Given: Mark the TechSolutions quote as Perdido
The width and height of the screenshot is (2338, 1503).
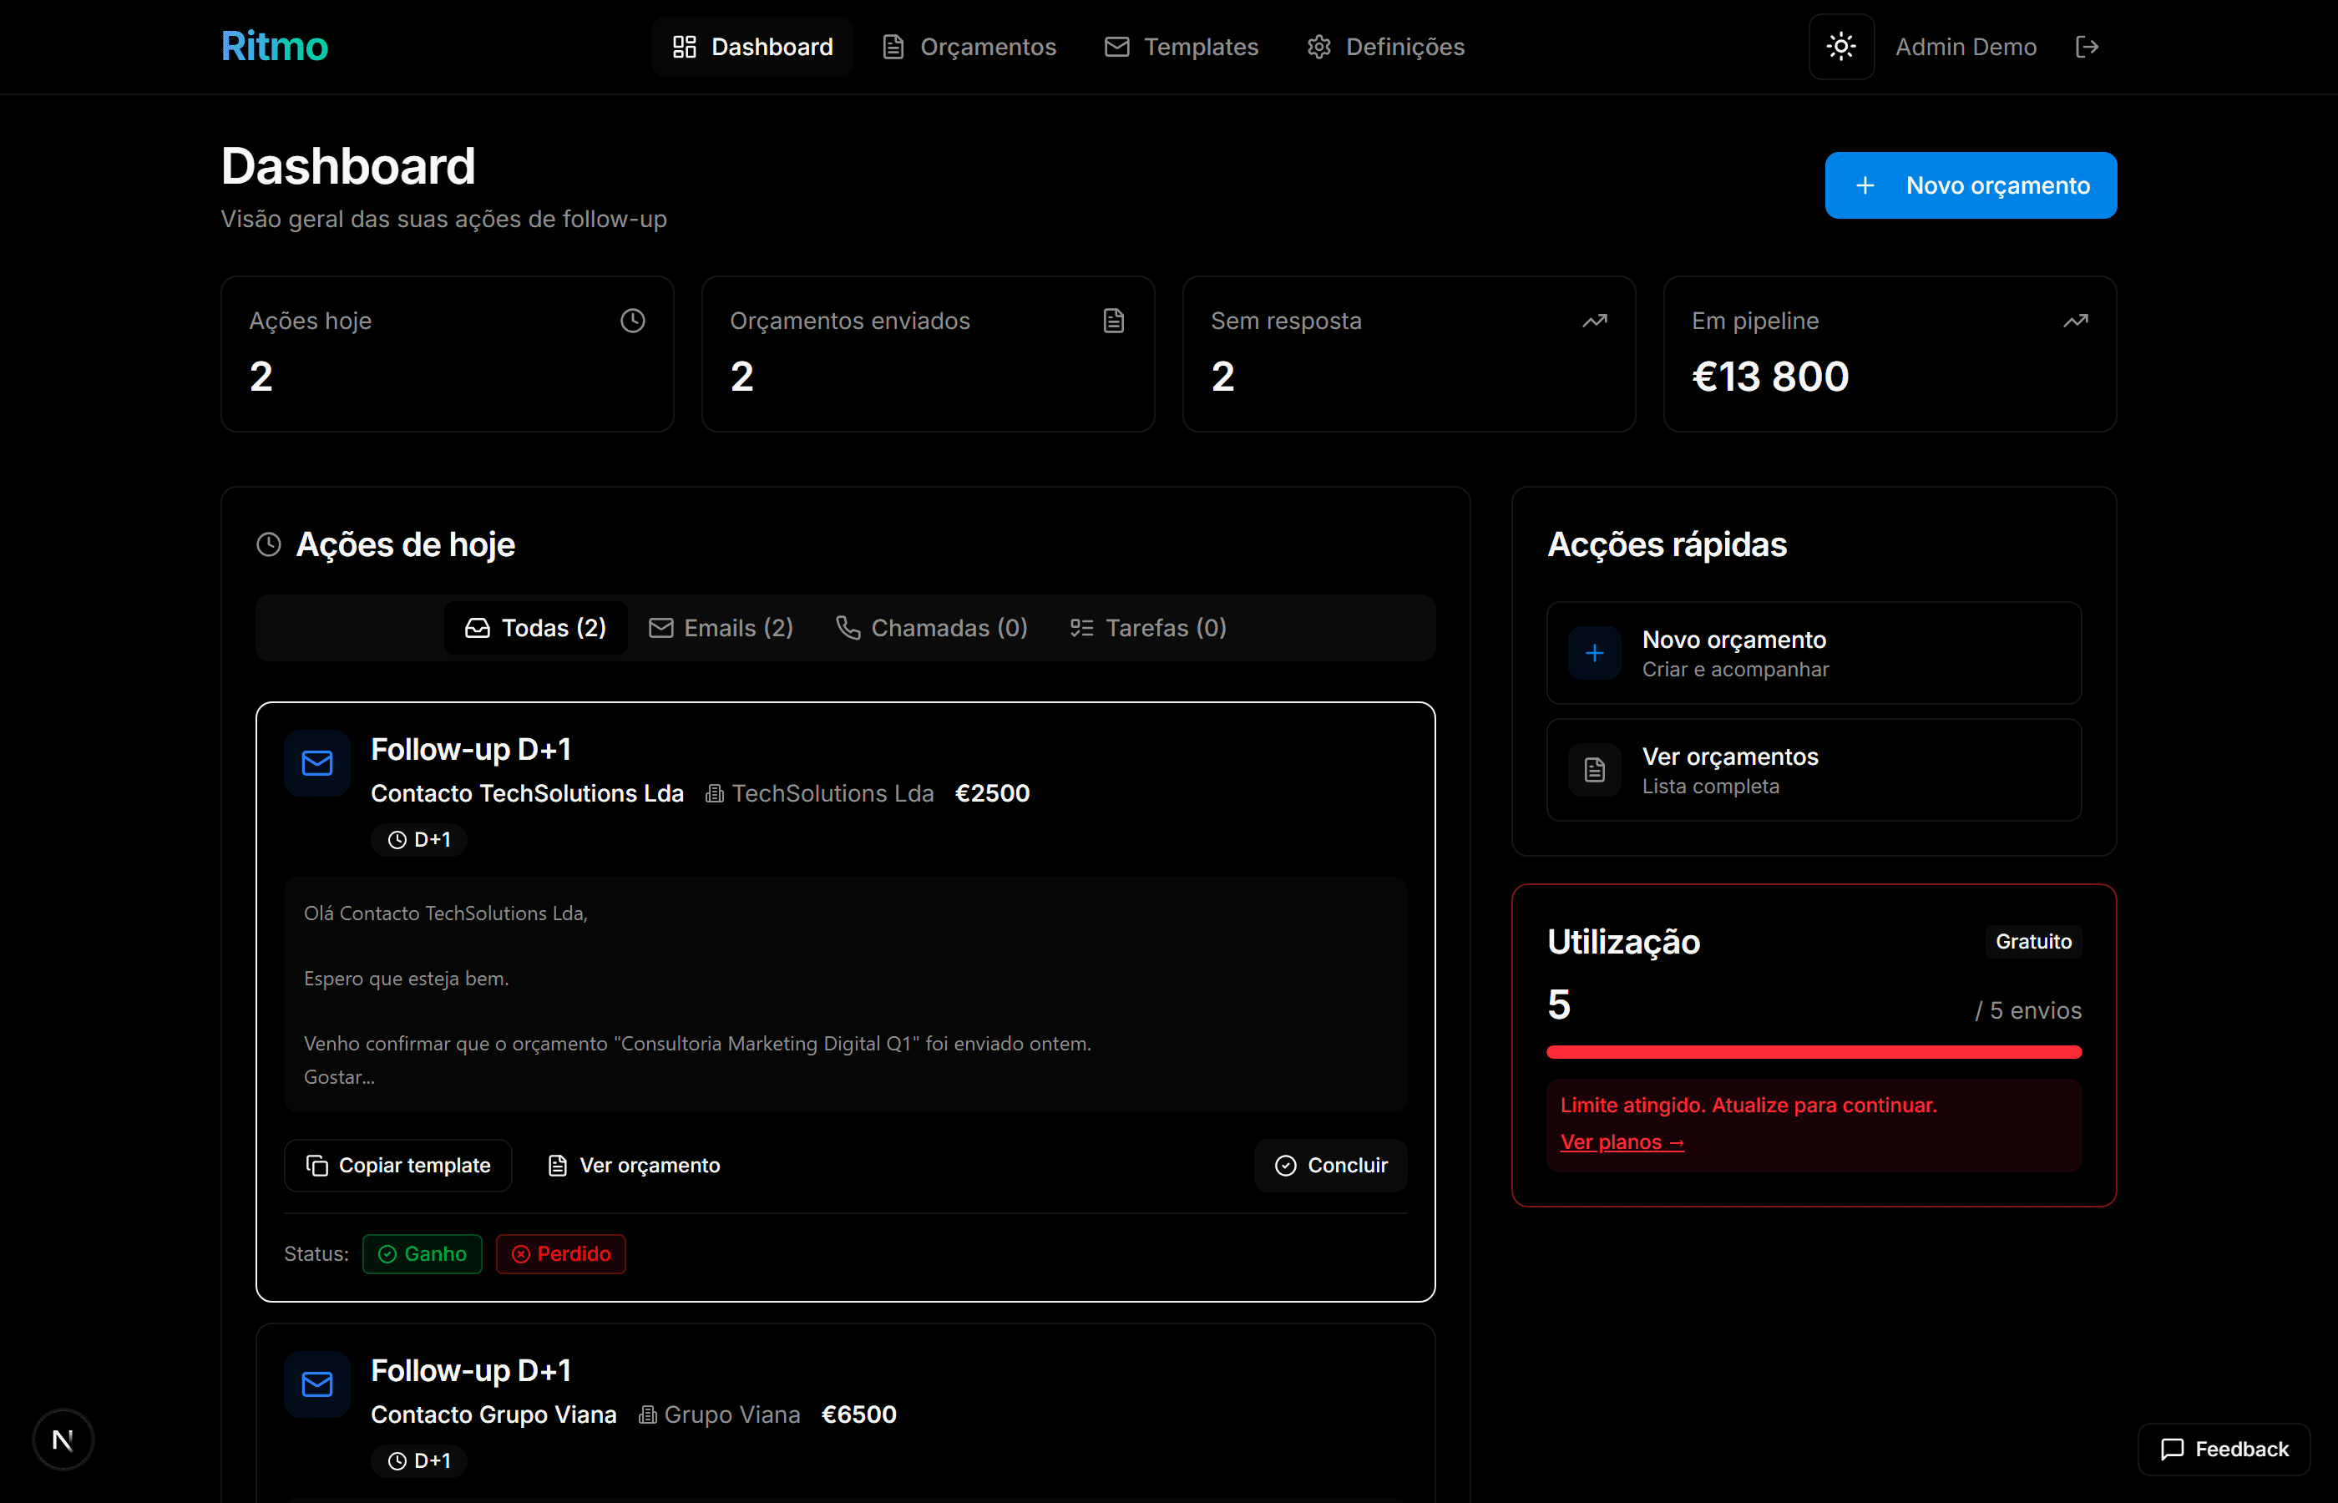Looking at the screenshot, I should [561, 1254].
